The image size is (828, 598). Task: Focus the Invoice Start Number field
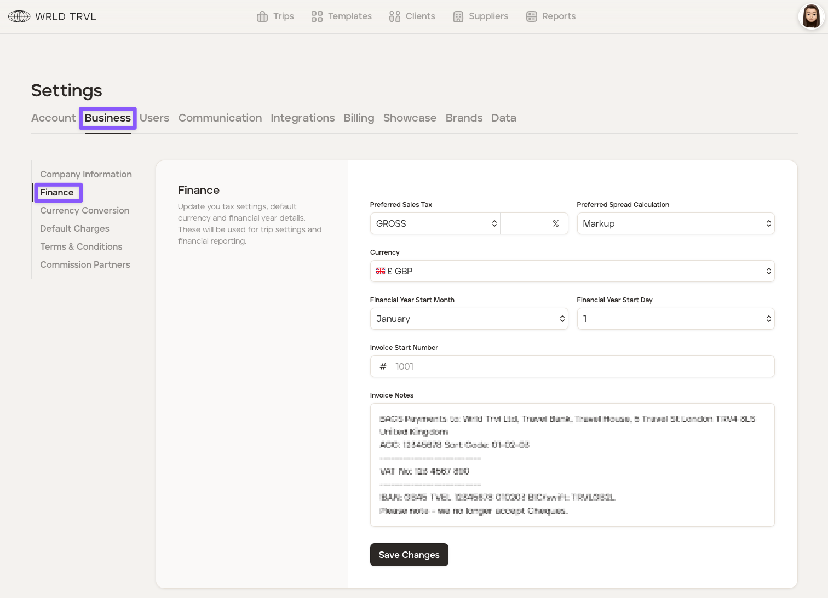click(580, 366)
